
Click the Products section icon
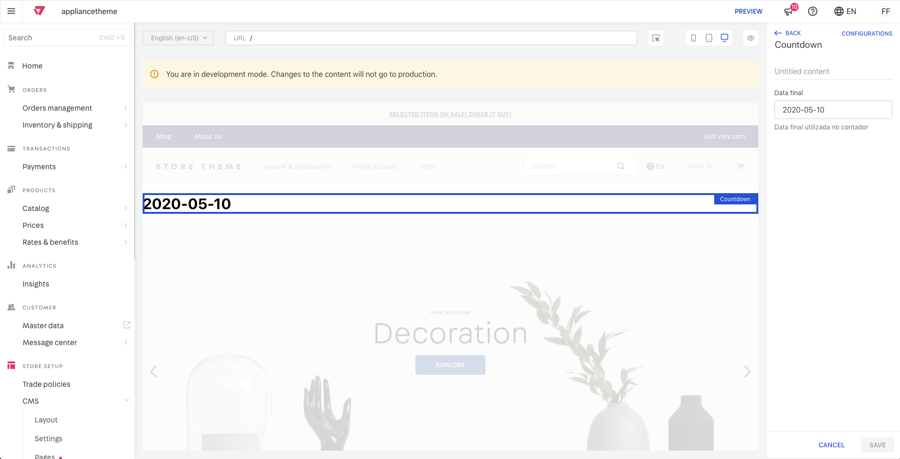[11, 190]
